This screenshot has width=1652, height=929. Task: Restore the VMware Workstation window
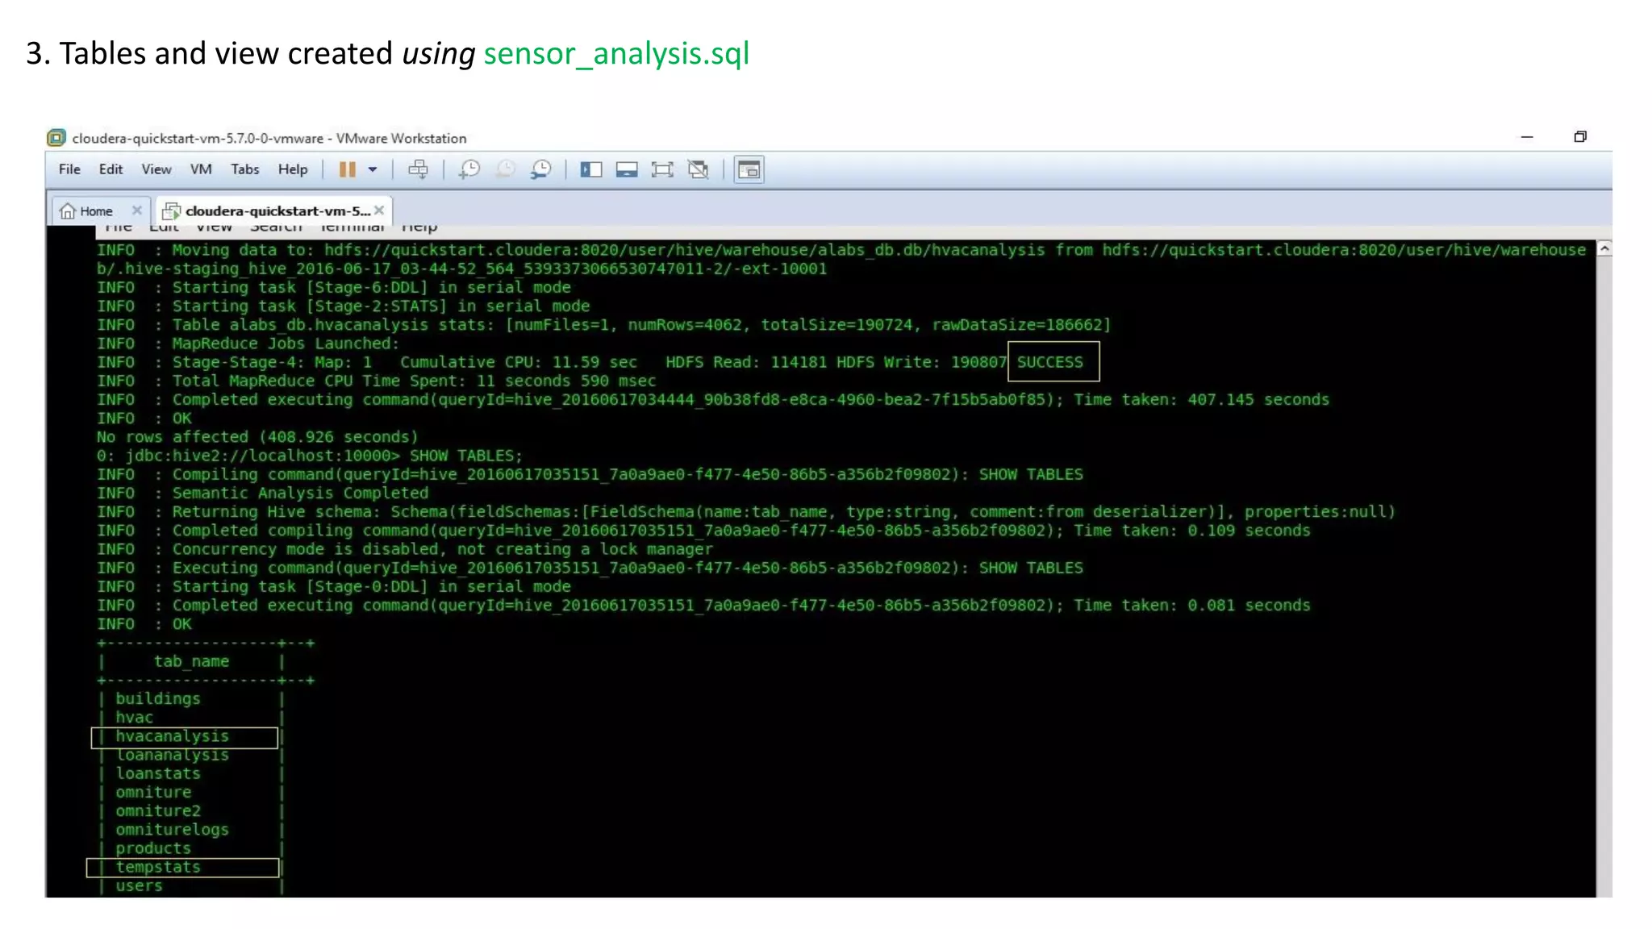click(x=1580, y=137)
